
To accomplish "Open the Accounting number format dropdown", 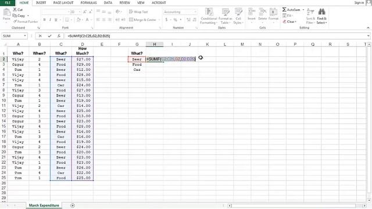I will pos(195,12).
